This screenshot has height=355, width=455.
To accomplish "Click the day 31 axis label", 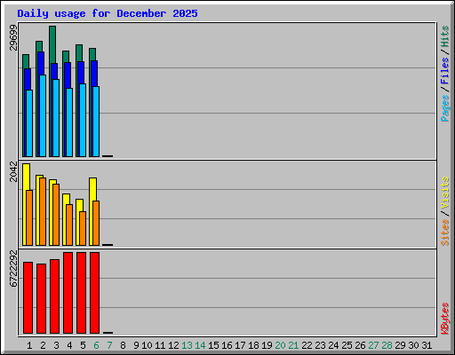I will click(x=427, y=345).
